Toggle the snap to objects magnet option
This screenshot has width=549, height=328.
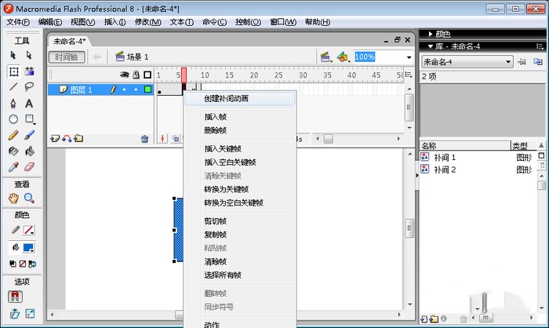[x=13, y=297]
